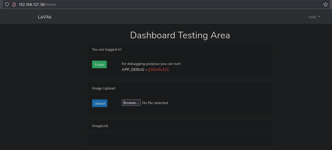332x150 pixels.
Task: Bookmark this page with the star icon
Action: 325,4
